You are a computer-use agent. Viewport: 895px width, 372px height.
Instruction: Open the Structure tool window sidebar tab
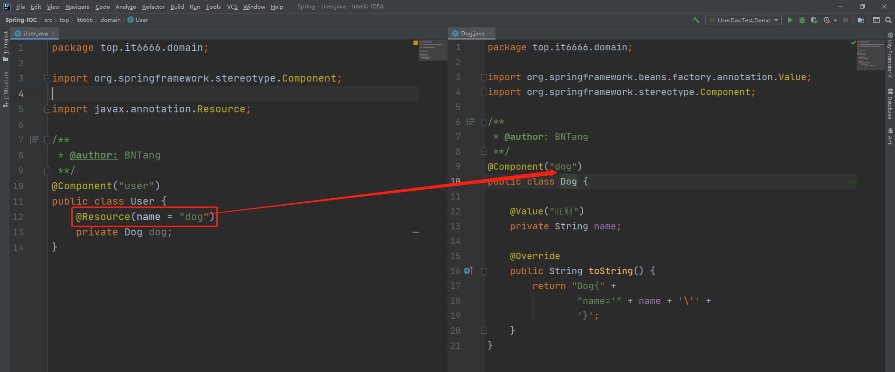pos(6,89)
